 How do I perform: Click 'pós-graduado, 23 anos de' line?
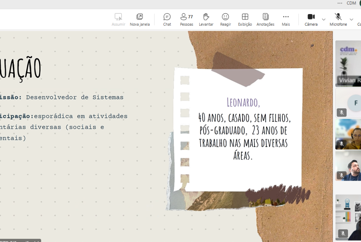point(243,130)
